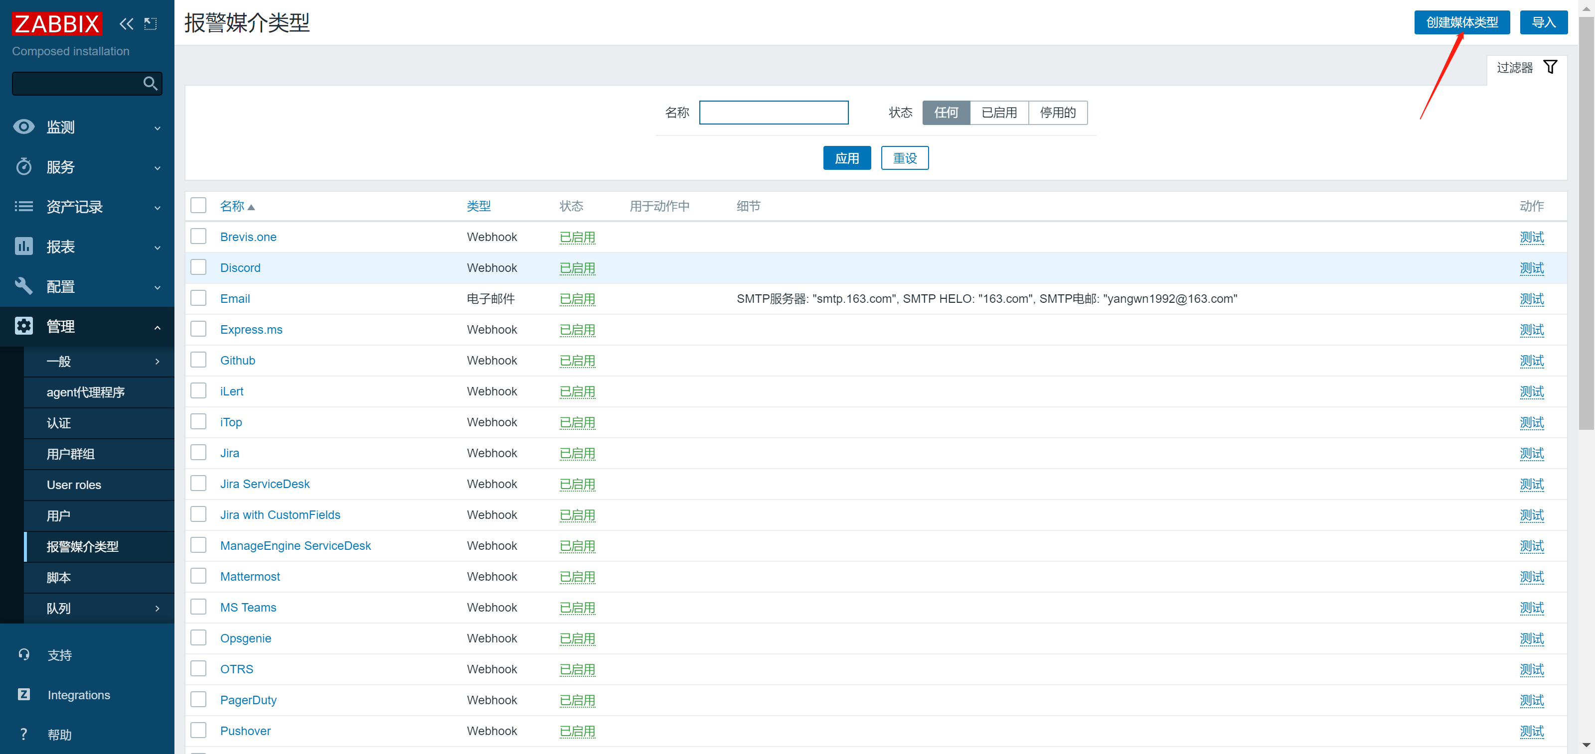This screenshot has width=1595, height=754.
Task: Check the Discord row checkbox
Action: pos(198,267)
